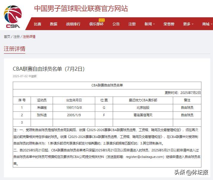Open the 比赛 menu item
The width and height of the screenshot is (213, 180).
pos(37,24)
